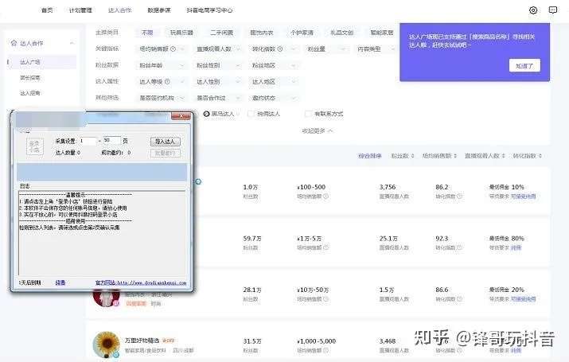
Task: Click 场均销售额 info icon in ¥10万-50万 row
Action: coord(325,299)
